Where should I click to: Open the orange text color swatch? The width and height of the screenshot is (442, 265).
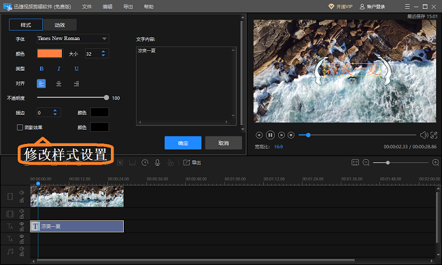pos(50,54)
